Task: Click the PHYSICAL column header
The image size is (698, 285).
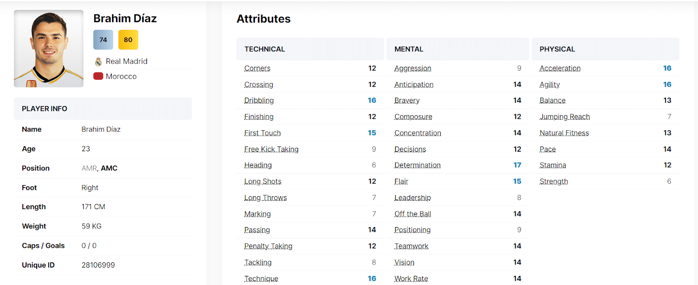Action: [557, 49]
